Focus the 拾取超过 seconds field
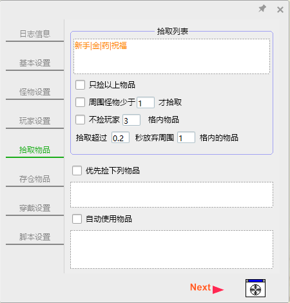 click(x=121, y=137)
